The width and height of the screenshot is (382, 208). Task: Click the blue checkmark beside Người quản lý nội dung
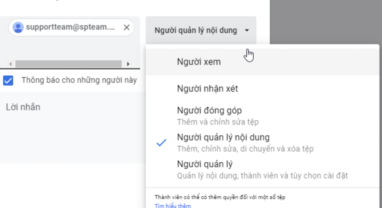[161, 142]
